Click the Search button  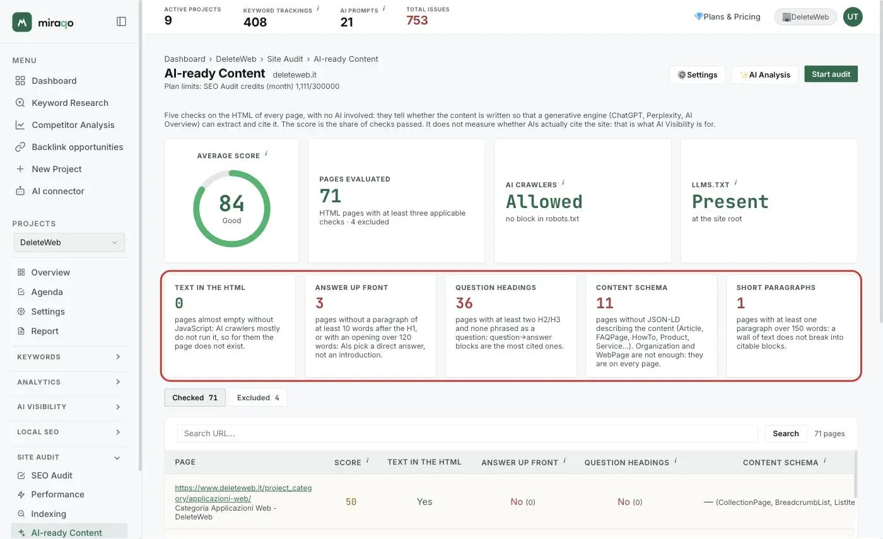(786, 433)
